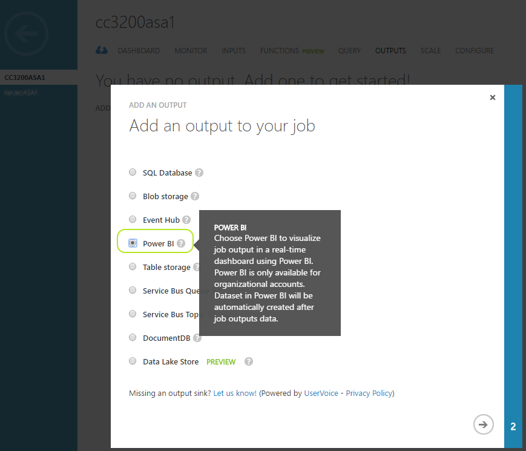The height and width of the screenshot is (451, 526).
Task: Open the Functions preview tab
Action: point(292,51)
